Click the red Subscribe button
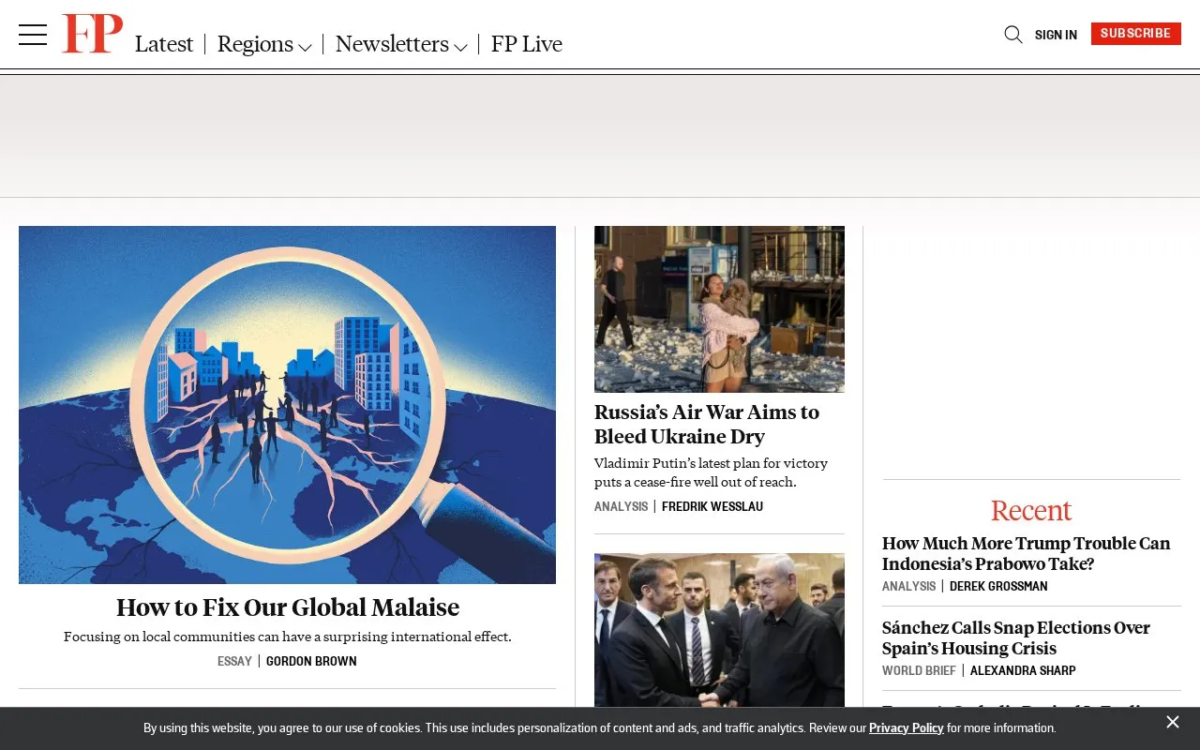This screenshot has height=750, width=1200. tap(1135, 34)
